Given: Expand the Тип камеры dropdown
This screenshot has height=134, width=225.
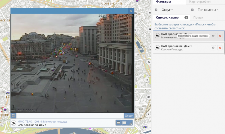Looking at the screenshot, I should [208, 10].
